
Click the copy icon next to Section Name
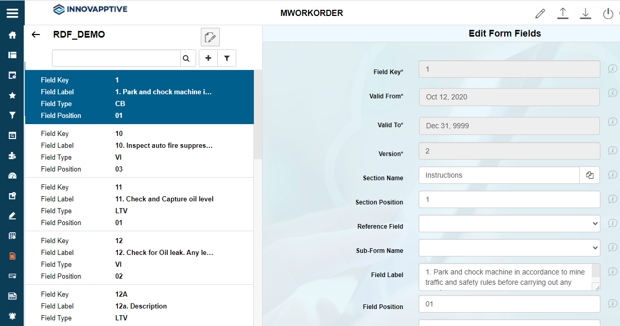(x=590, y=175)
